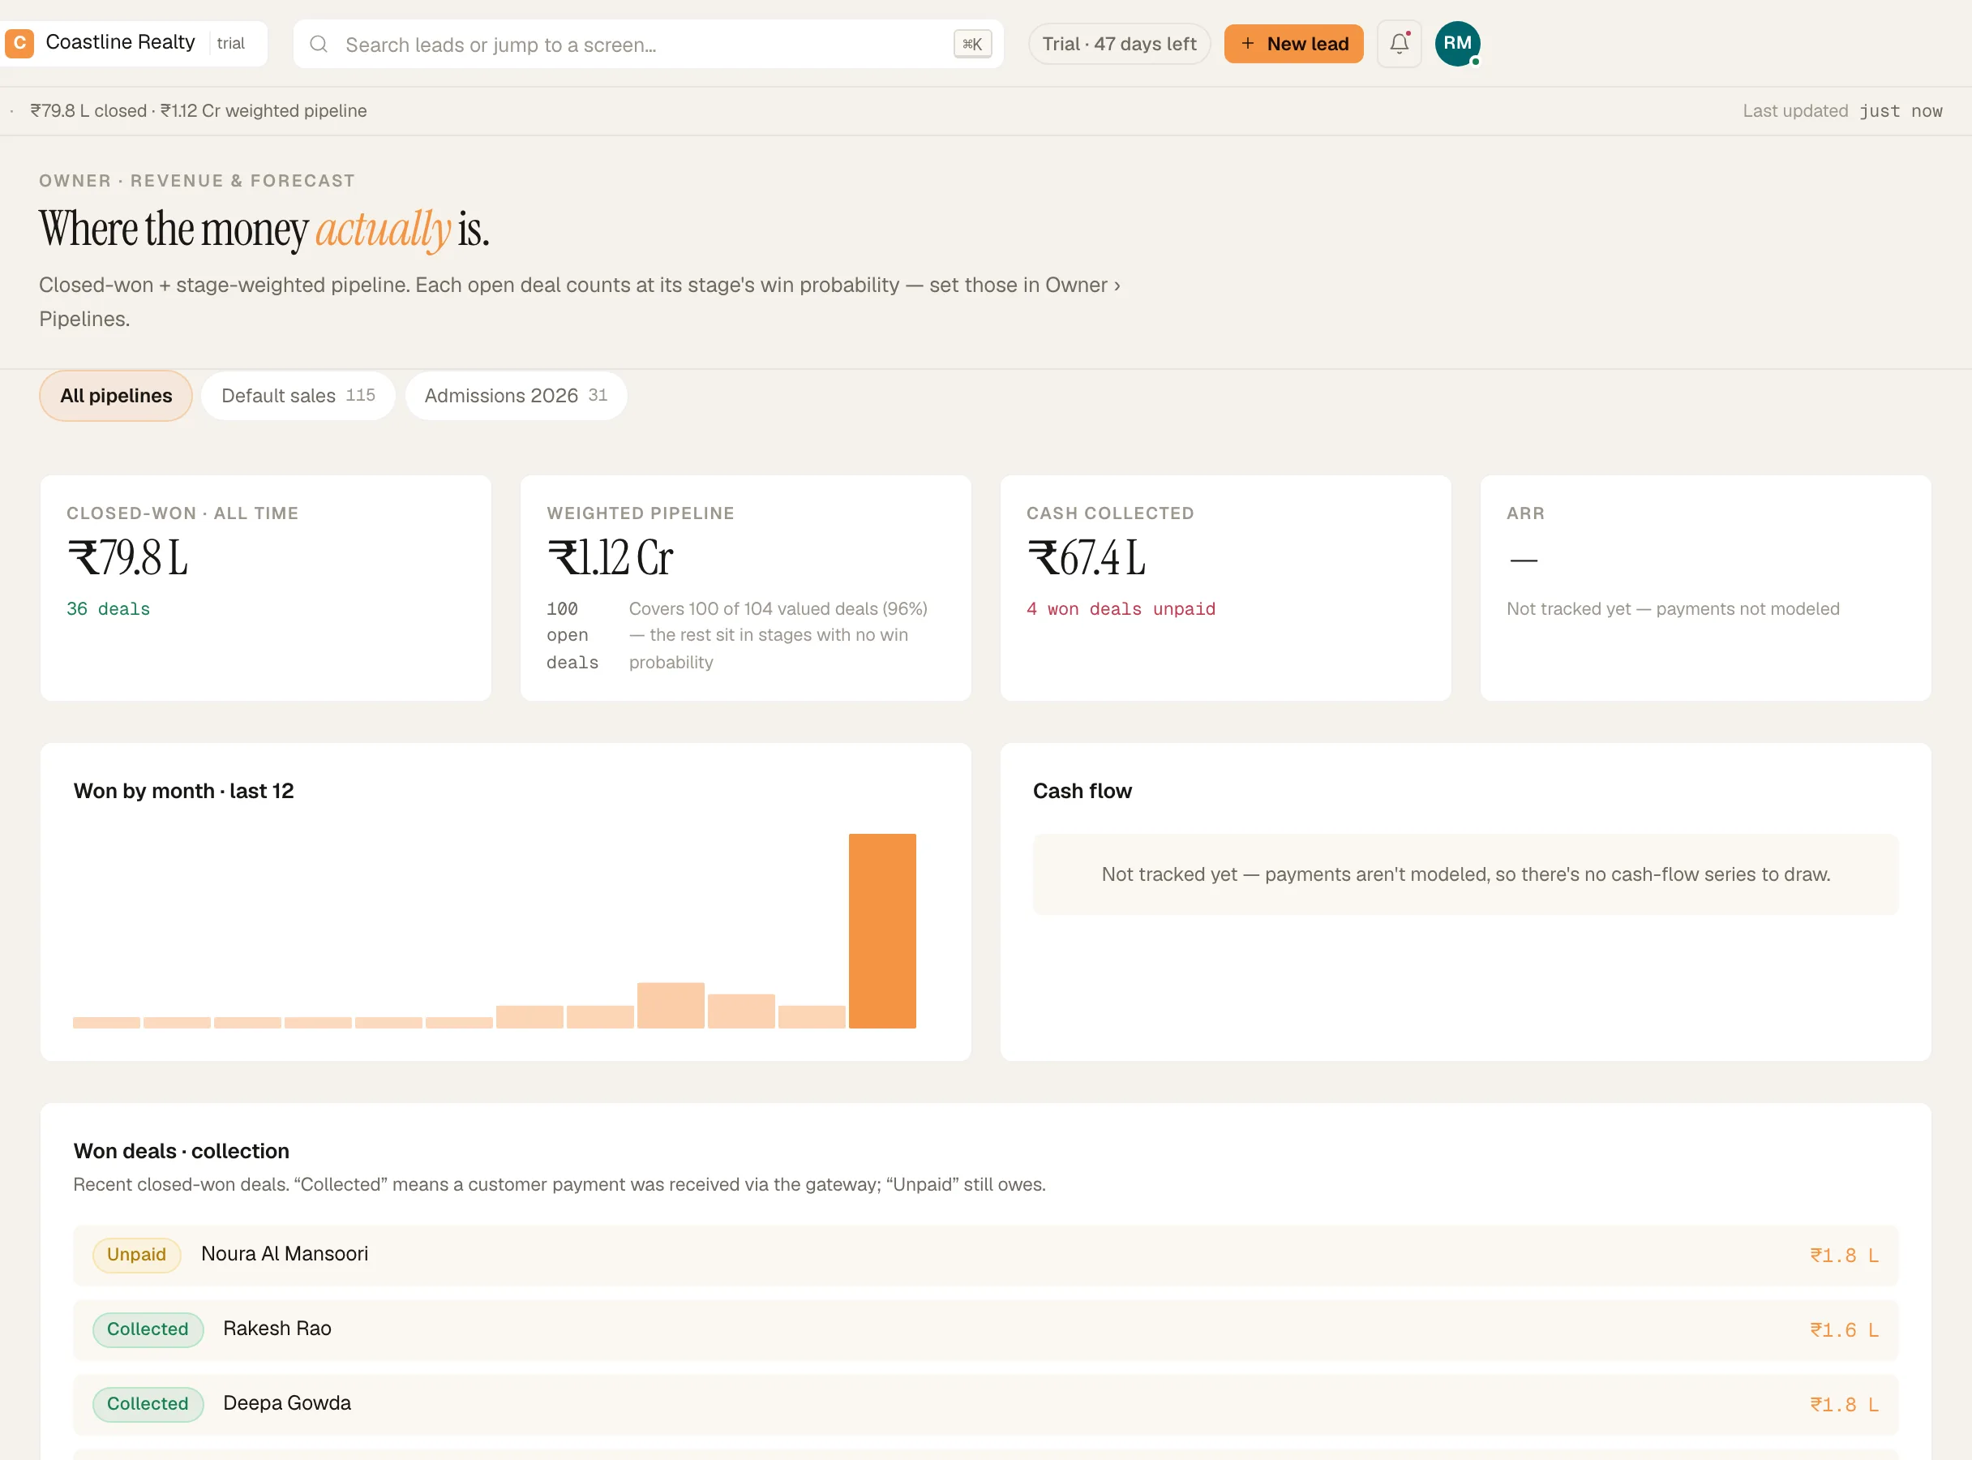Click the tallest bar in Won by month chart

pyautogui.click(x=881, y=930)
